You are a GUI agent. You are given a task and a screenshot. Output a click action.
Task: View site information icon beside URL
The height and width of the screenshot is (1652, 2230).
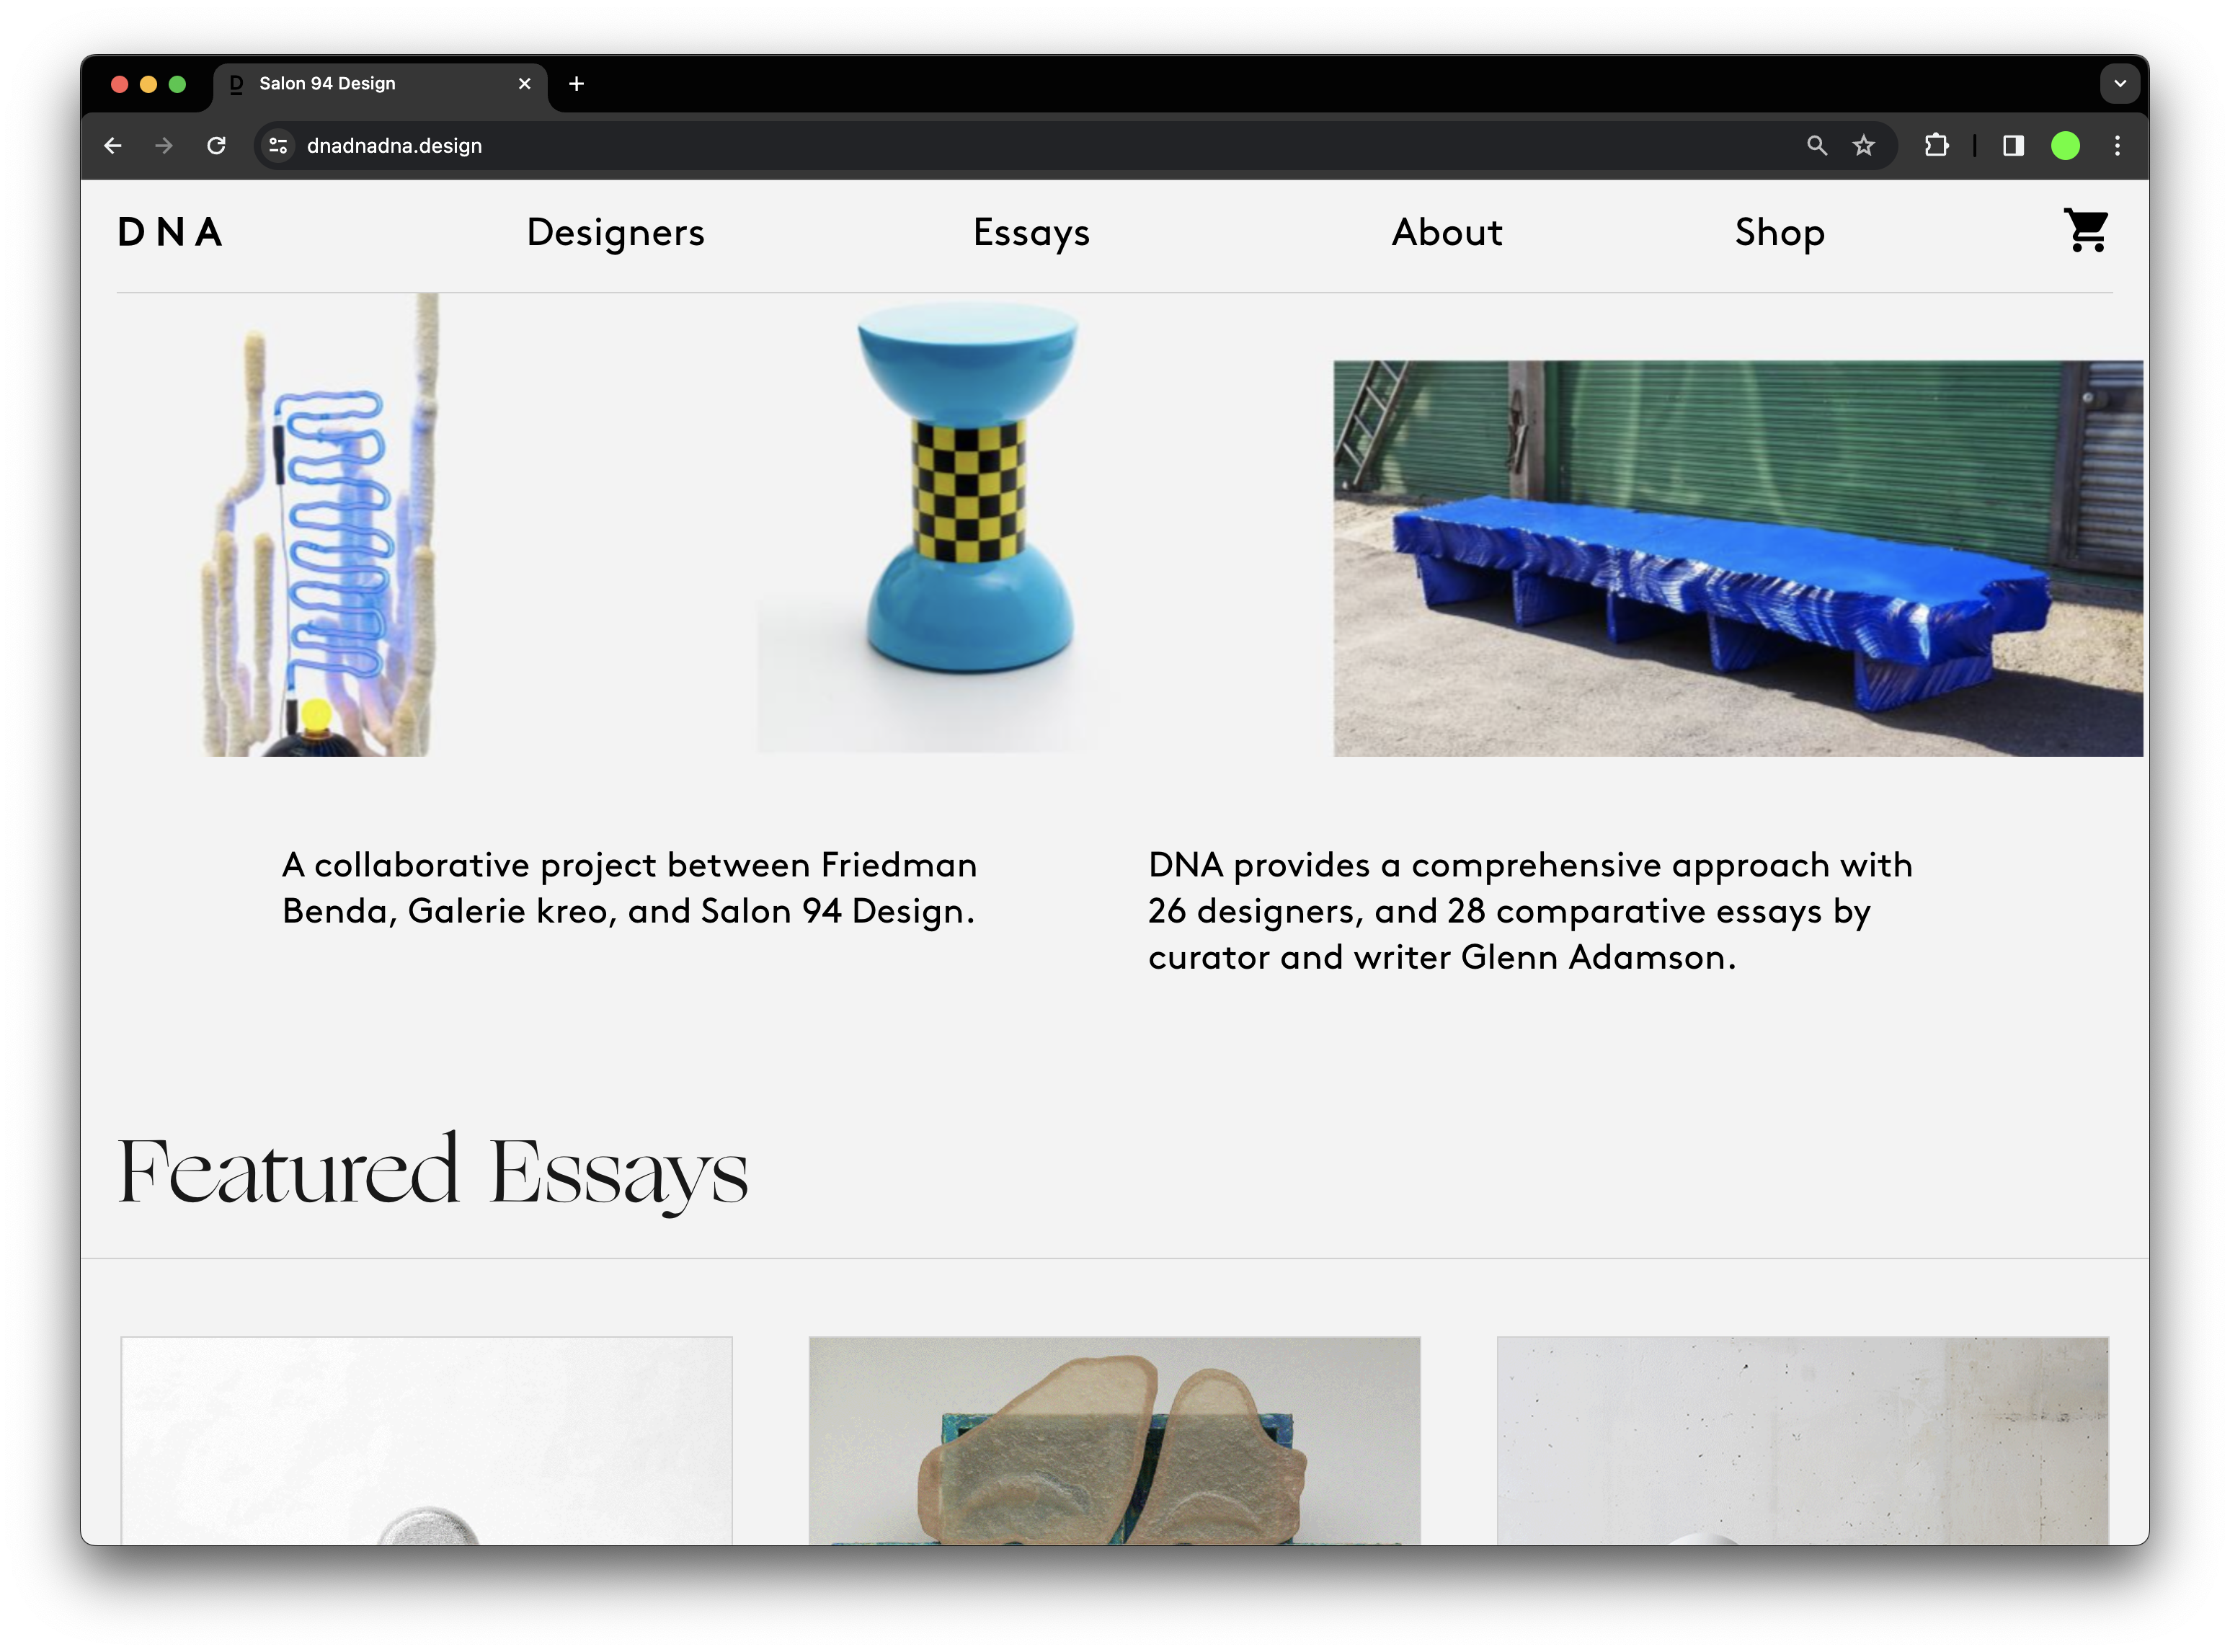[x=278, y=146]
